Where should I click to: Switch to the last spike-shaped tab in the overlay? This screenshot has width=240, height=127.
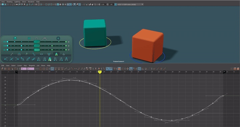pos(64,54)
